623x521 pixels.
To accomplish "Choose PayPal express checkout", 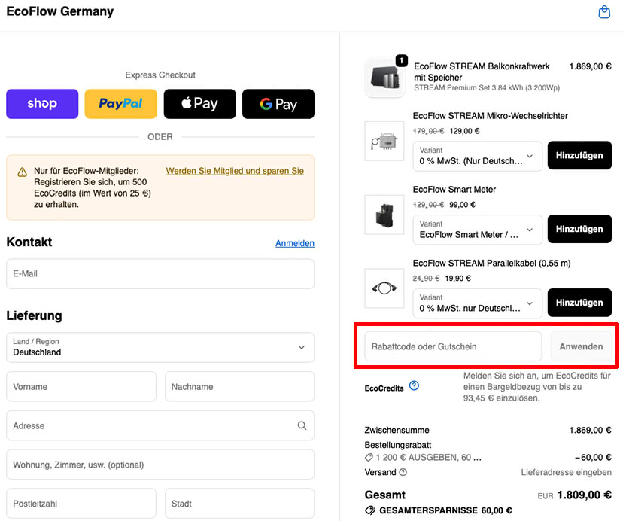I will 121,104.
